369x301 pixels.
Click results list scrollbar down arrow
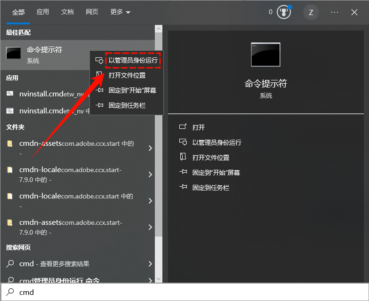coord(159,279)
